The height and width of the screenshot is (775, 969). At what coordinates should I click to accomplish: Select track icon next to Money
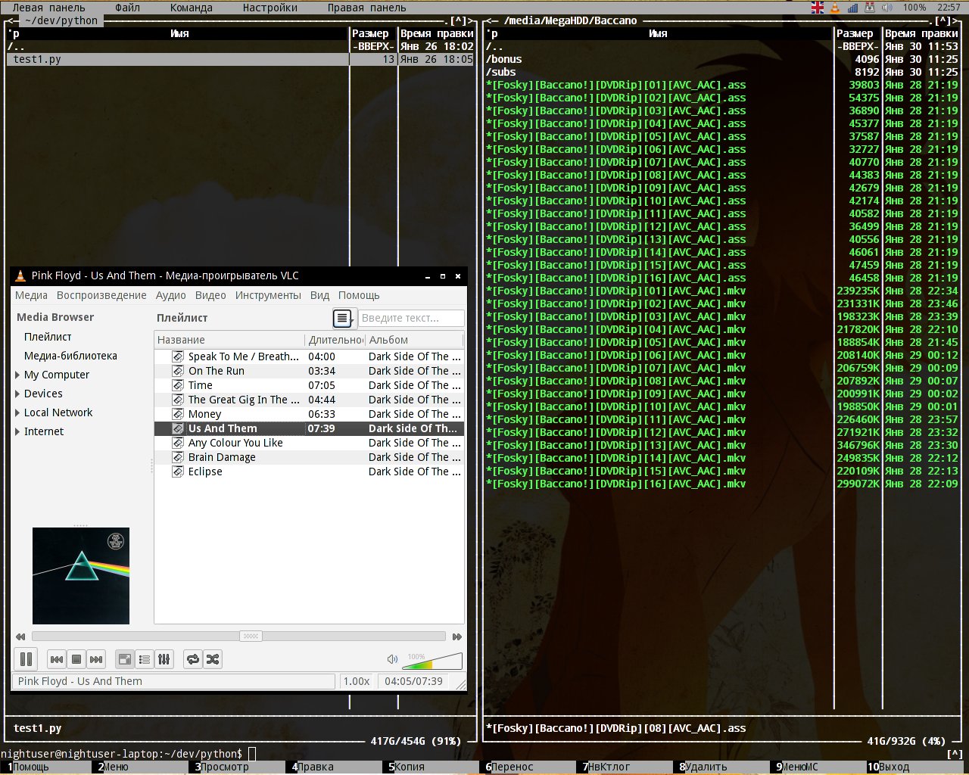pos(178,414)
